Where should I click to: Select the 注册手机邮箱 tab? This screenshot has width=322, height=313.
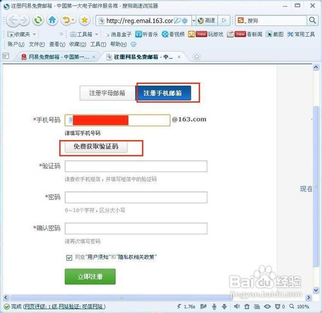(163, 93)
